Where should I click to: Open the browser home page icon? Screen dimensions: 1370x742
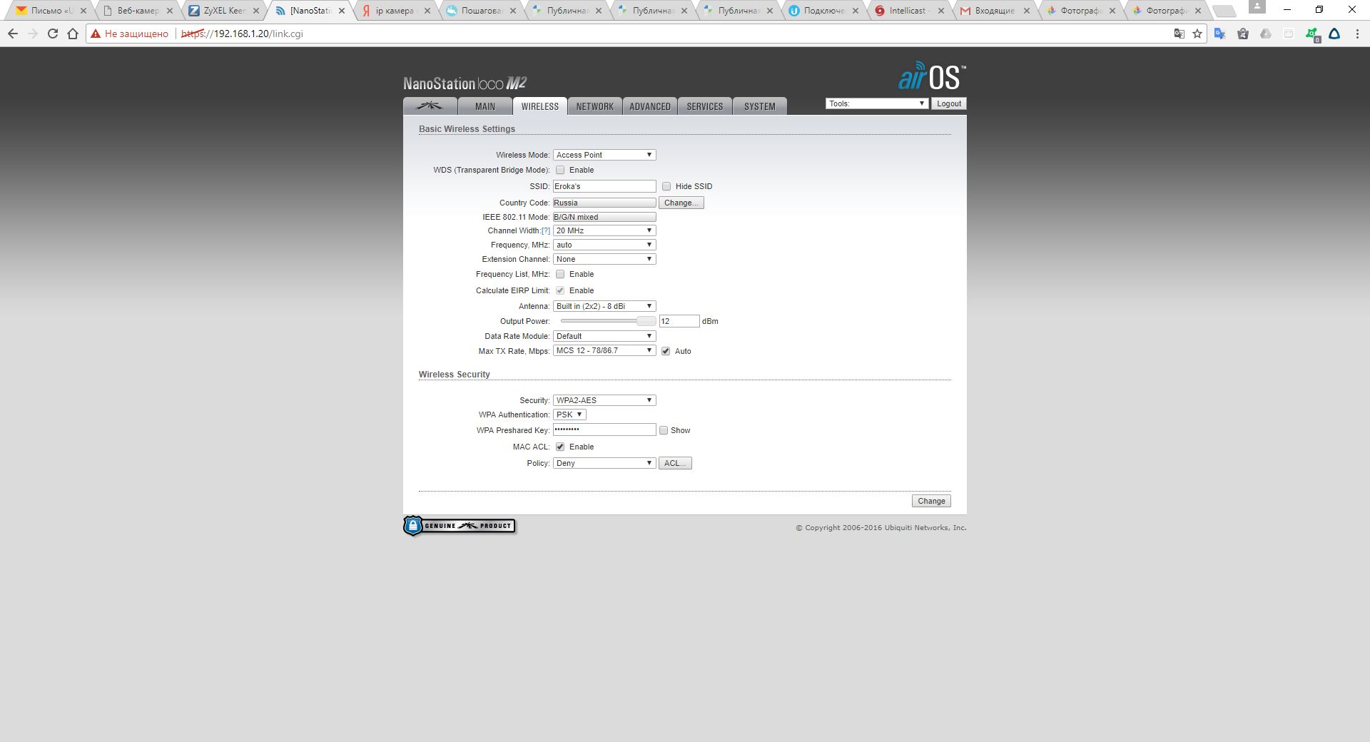72,34
